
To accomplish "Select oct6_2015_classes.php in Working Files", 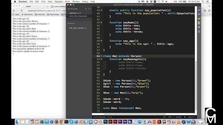I will point(78,16).
